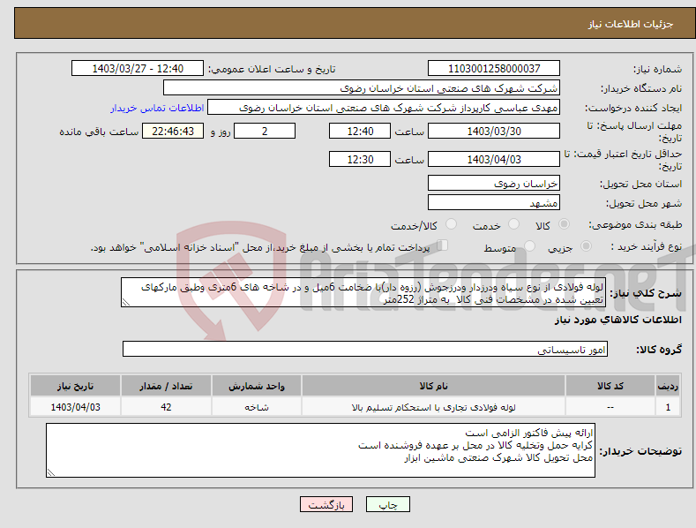This screenshot has width=696, height=528.
Task: Click the resize handle of buyer notes textarea
Action: [x=51, y=472]
